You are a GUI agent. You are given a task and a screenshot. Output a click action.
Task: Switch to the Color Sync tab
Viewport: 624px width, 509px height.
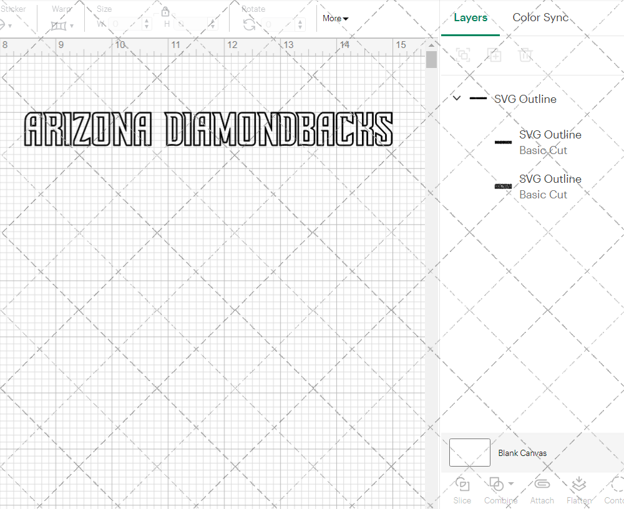540,17
